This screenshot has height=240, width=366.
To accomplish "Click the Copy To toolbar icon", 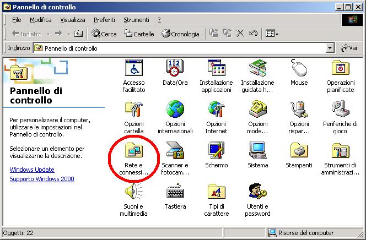I will coord(227,34).
